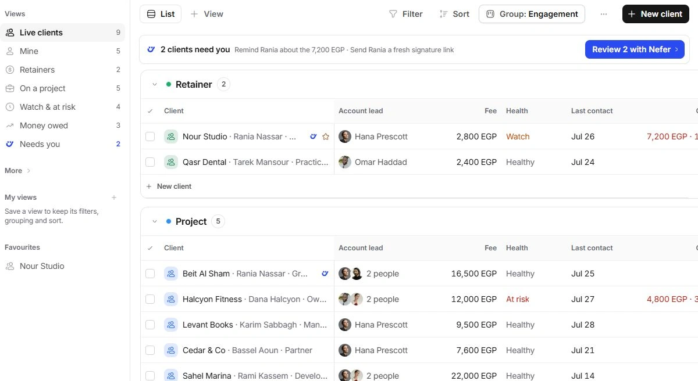698x381 pixels.
Task: Tick the Levant Books row checkbox
Action: [150, 325]
